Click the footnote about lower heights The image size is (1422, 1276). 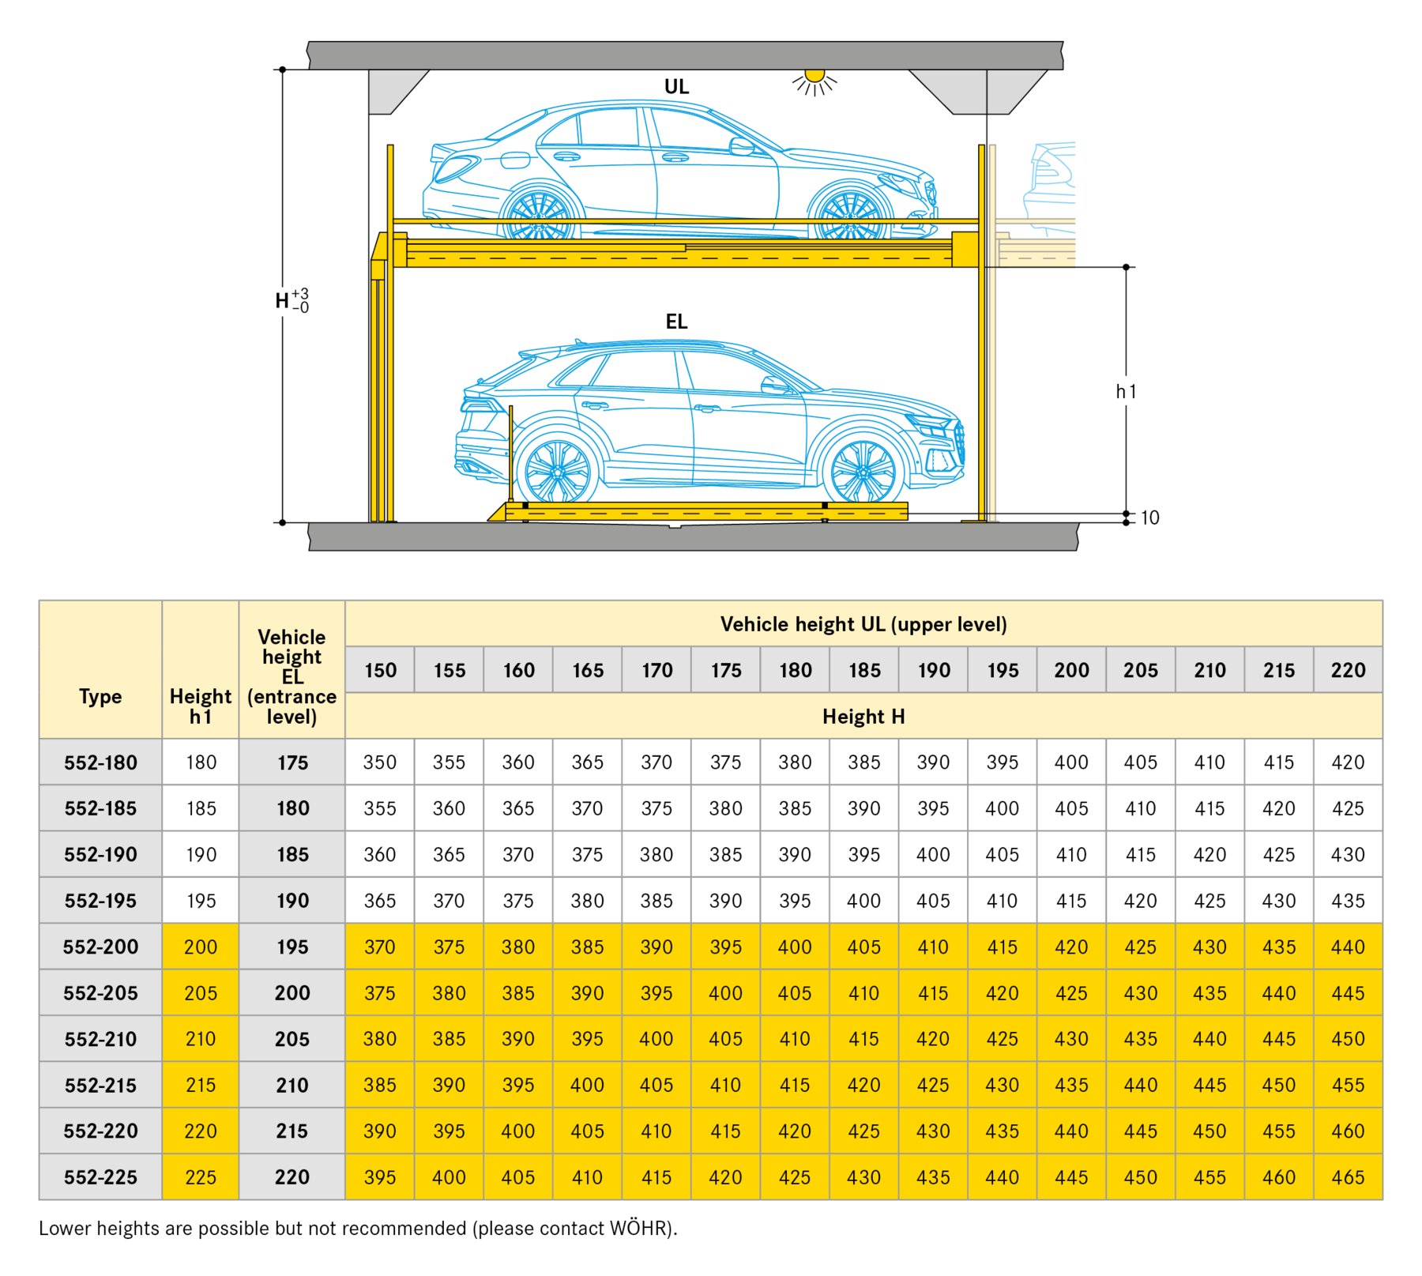pyautogui.click(x=358, y=1228)
